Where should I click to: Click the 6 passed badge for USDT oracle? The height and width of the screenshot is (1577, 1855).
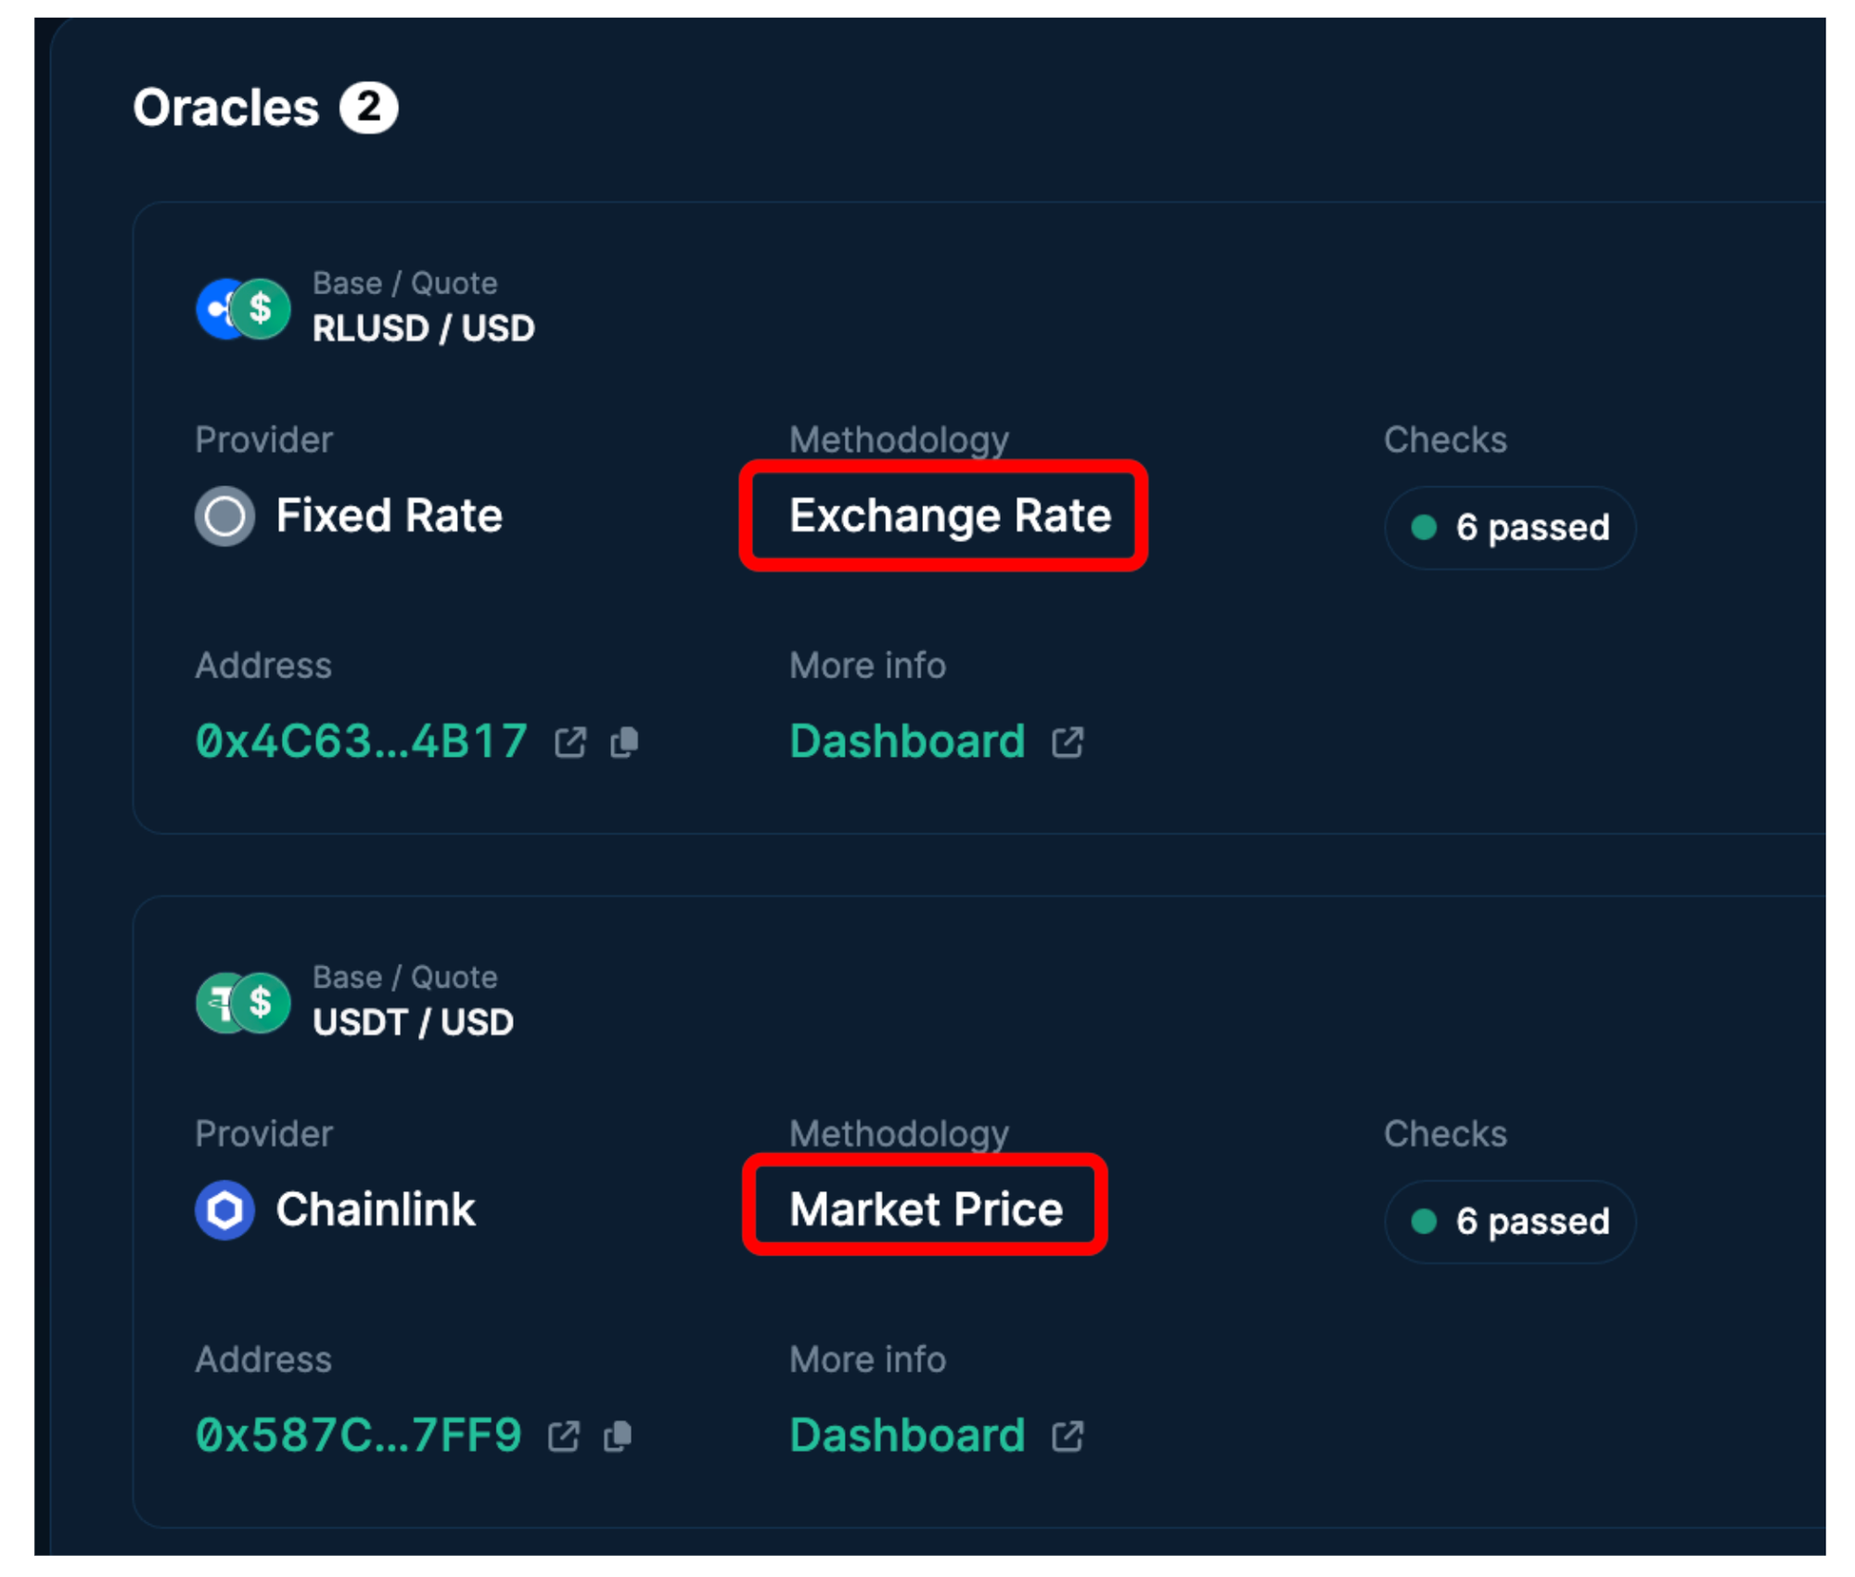(x=1510, y=1222)
